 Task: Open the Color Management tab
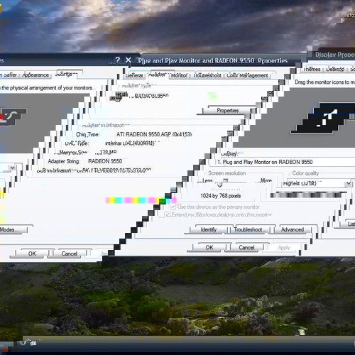tap(247, 75)
